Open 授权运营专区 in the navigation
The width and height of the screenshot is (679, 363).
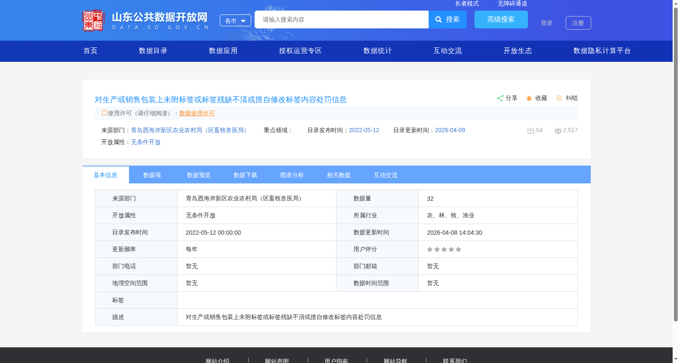click(x=300, y=51)
